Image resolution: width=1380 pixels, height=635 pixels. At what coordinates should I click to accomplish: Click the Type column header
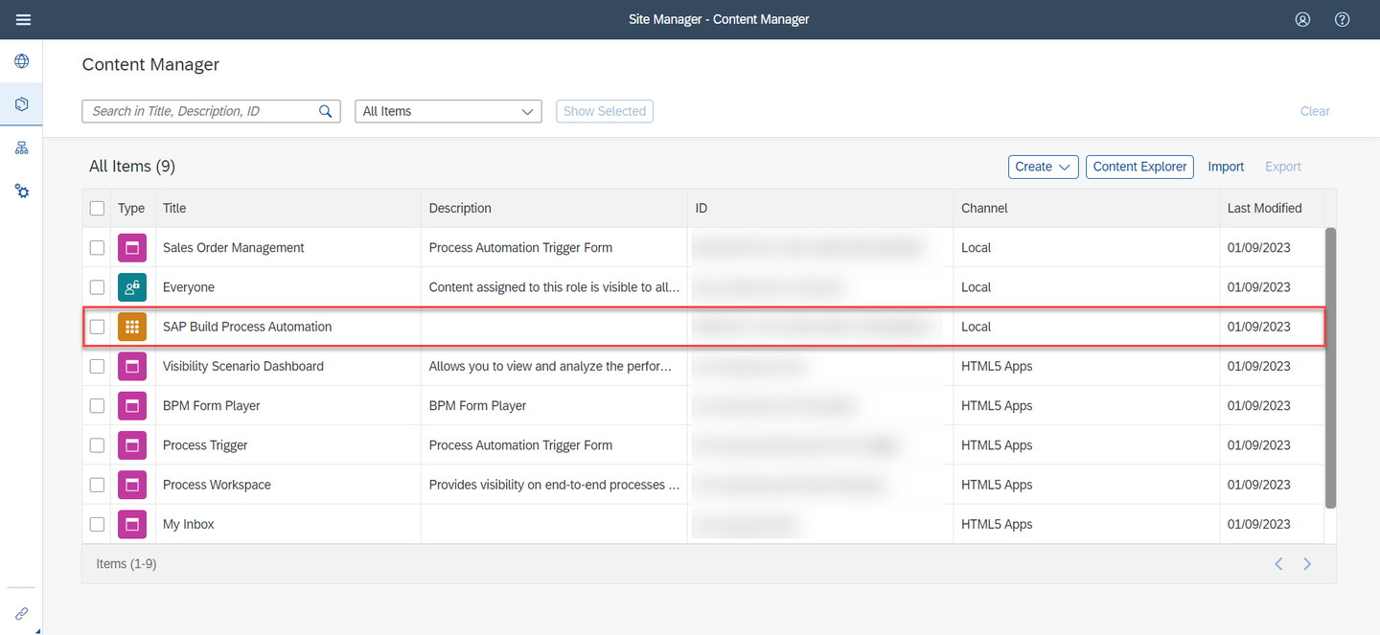(131, 208)
